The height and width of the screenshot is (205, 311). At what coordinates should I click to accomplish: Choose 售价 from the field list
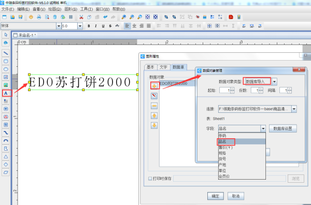point(242,148)
